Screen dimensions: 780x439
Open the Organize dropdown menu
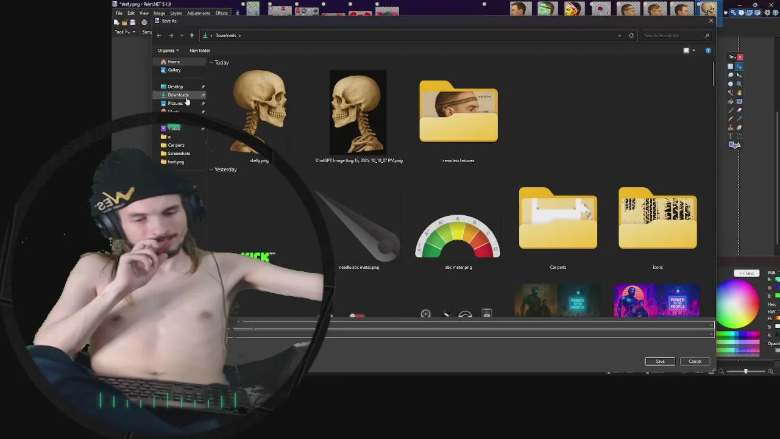pos(168,51)
